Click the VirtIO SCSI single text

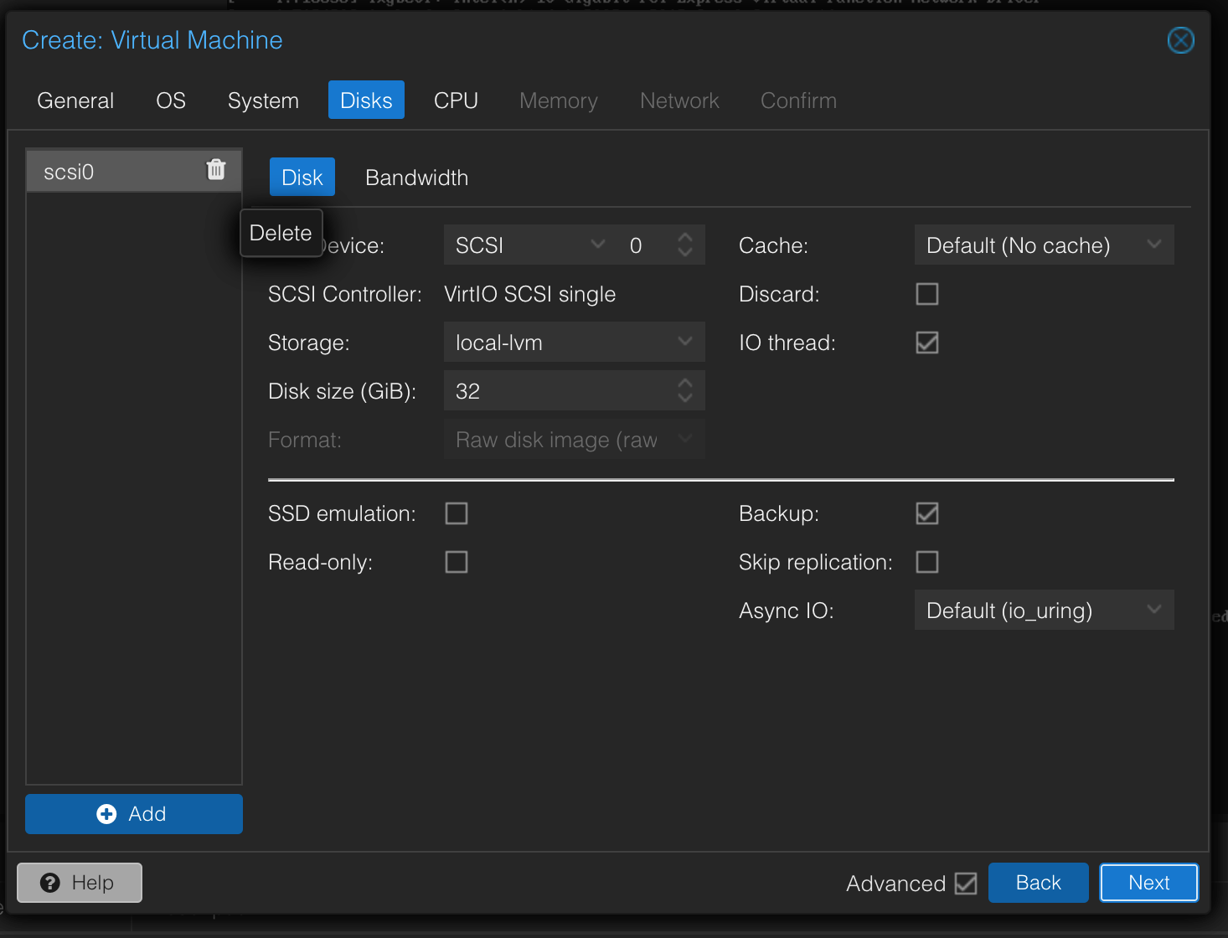click(x=529, y=294)
